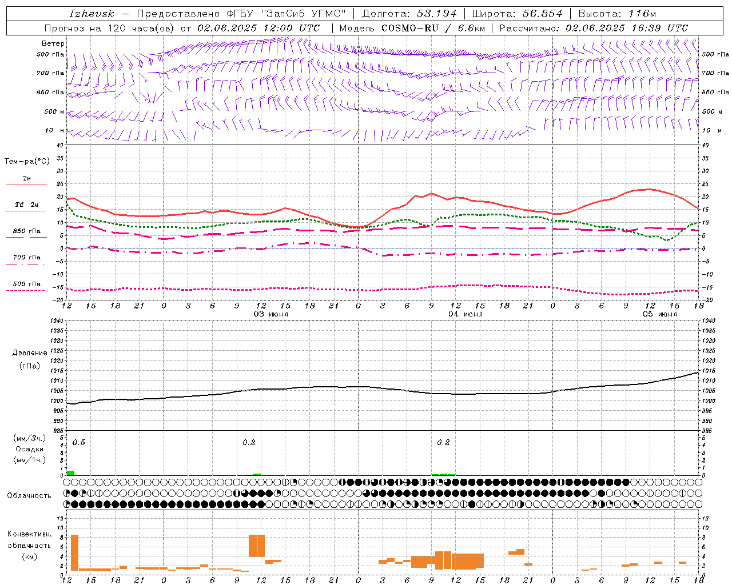Click the 500 гПа temperature legend entry

[26, 284]
